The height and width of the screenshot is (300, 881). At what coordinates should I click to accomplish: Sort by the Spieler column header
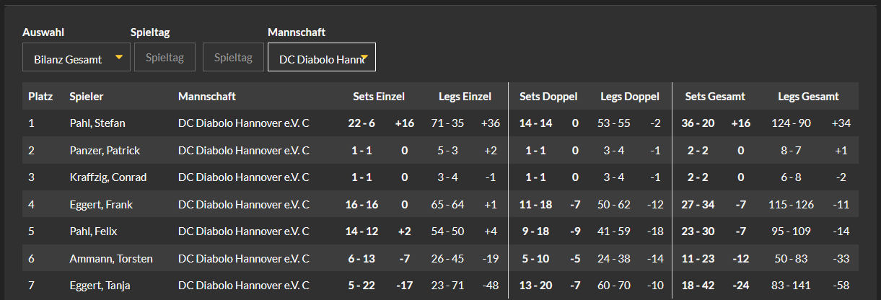[x=86, y=96]
